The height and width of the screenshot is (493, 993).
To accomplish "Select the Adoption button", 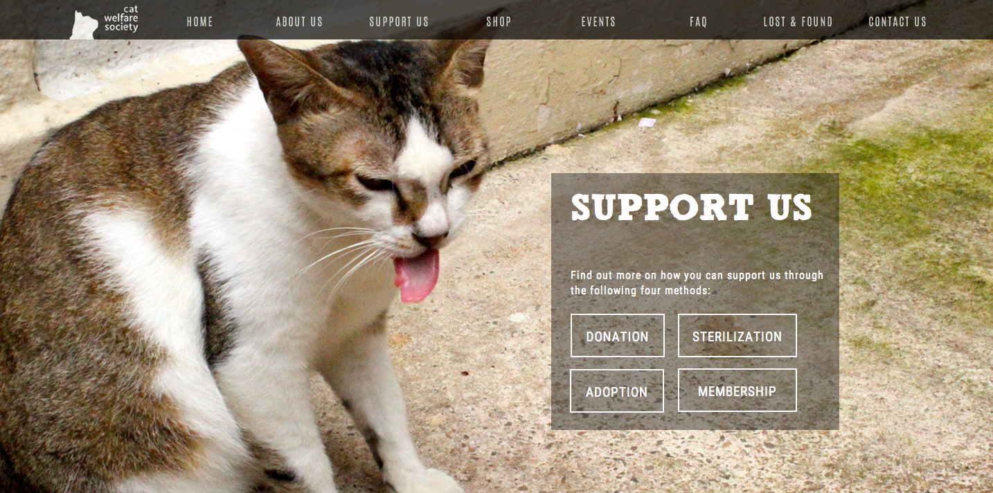I will point(617,391).
